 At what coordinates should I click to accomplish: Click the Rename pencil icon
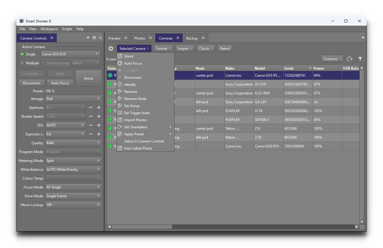[120, 92]
